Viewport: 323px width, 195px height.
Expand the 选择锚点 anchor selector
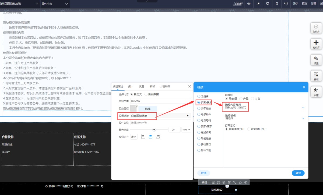303,118
